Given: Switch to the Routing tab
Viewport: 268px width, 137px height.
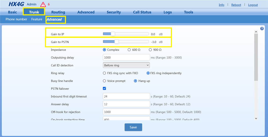Looking at the screenshot, I should coord(58,12).
